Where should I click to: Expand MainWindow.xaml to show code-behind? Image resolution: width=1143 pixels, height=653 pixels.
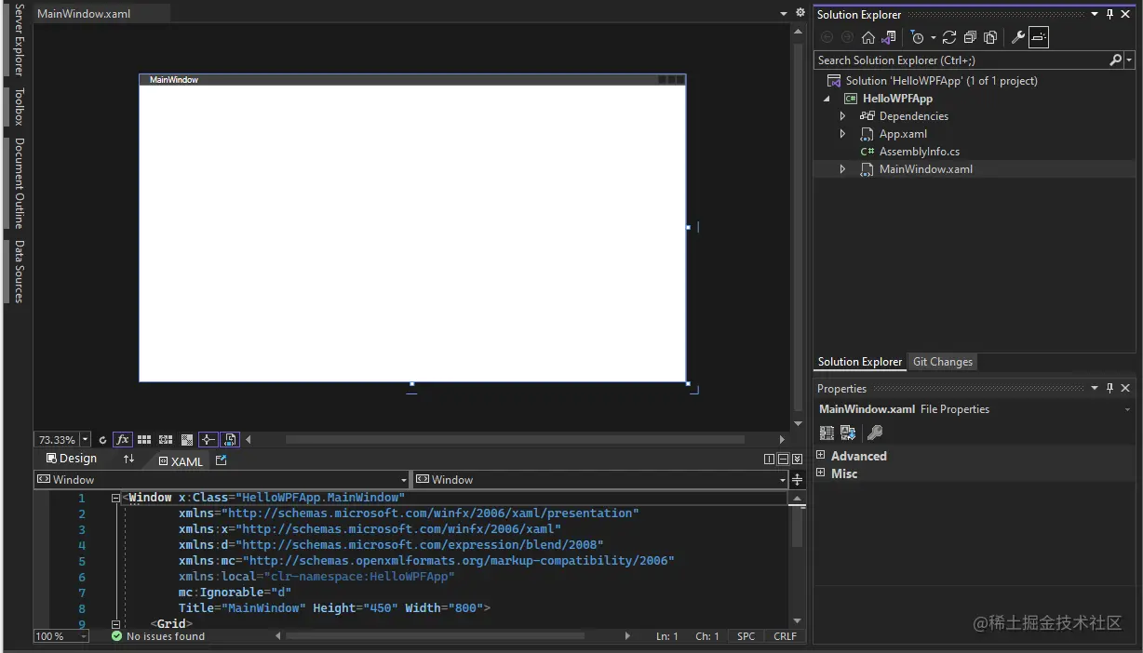click(x=842, y=168)
